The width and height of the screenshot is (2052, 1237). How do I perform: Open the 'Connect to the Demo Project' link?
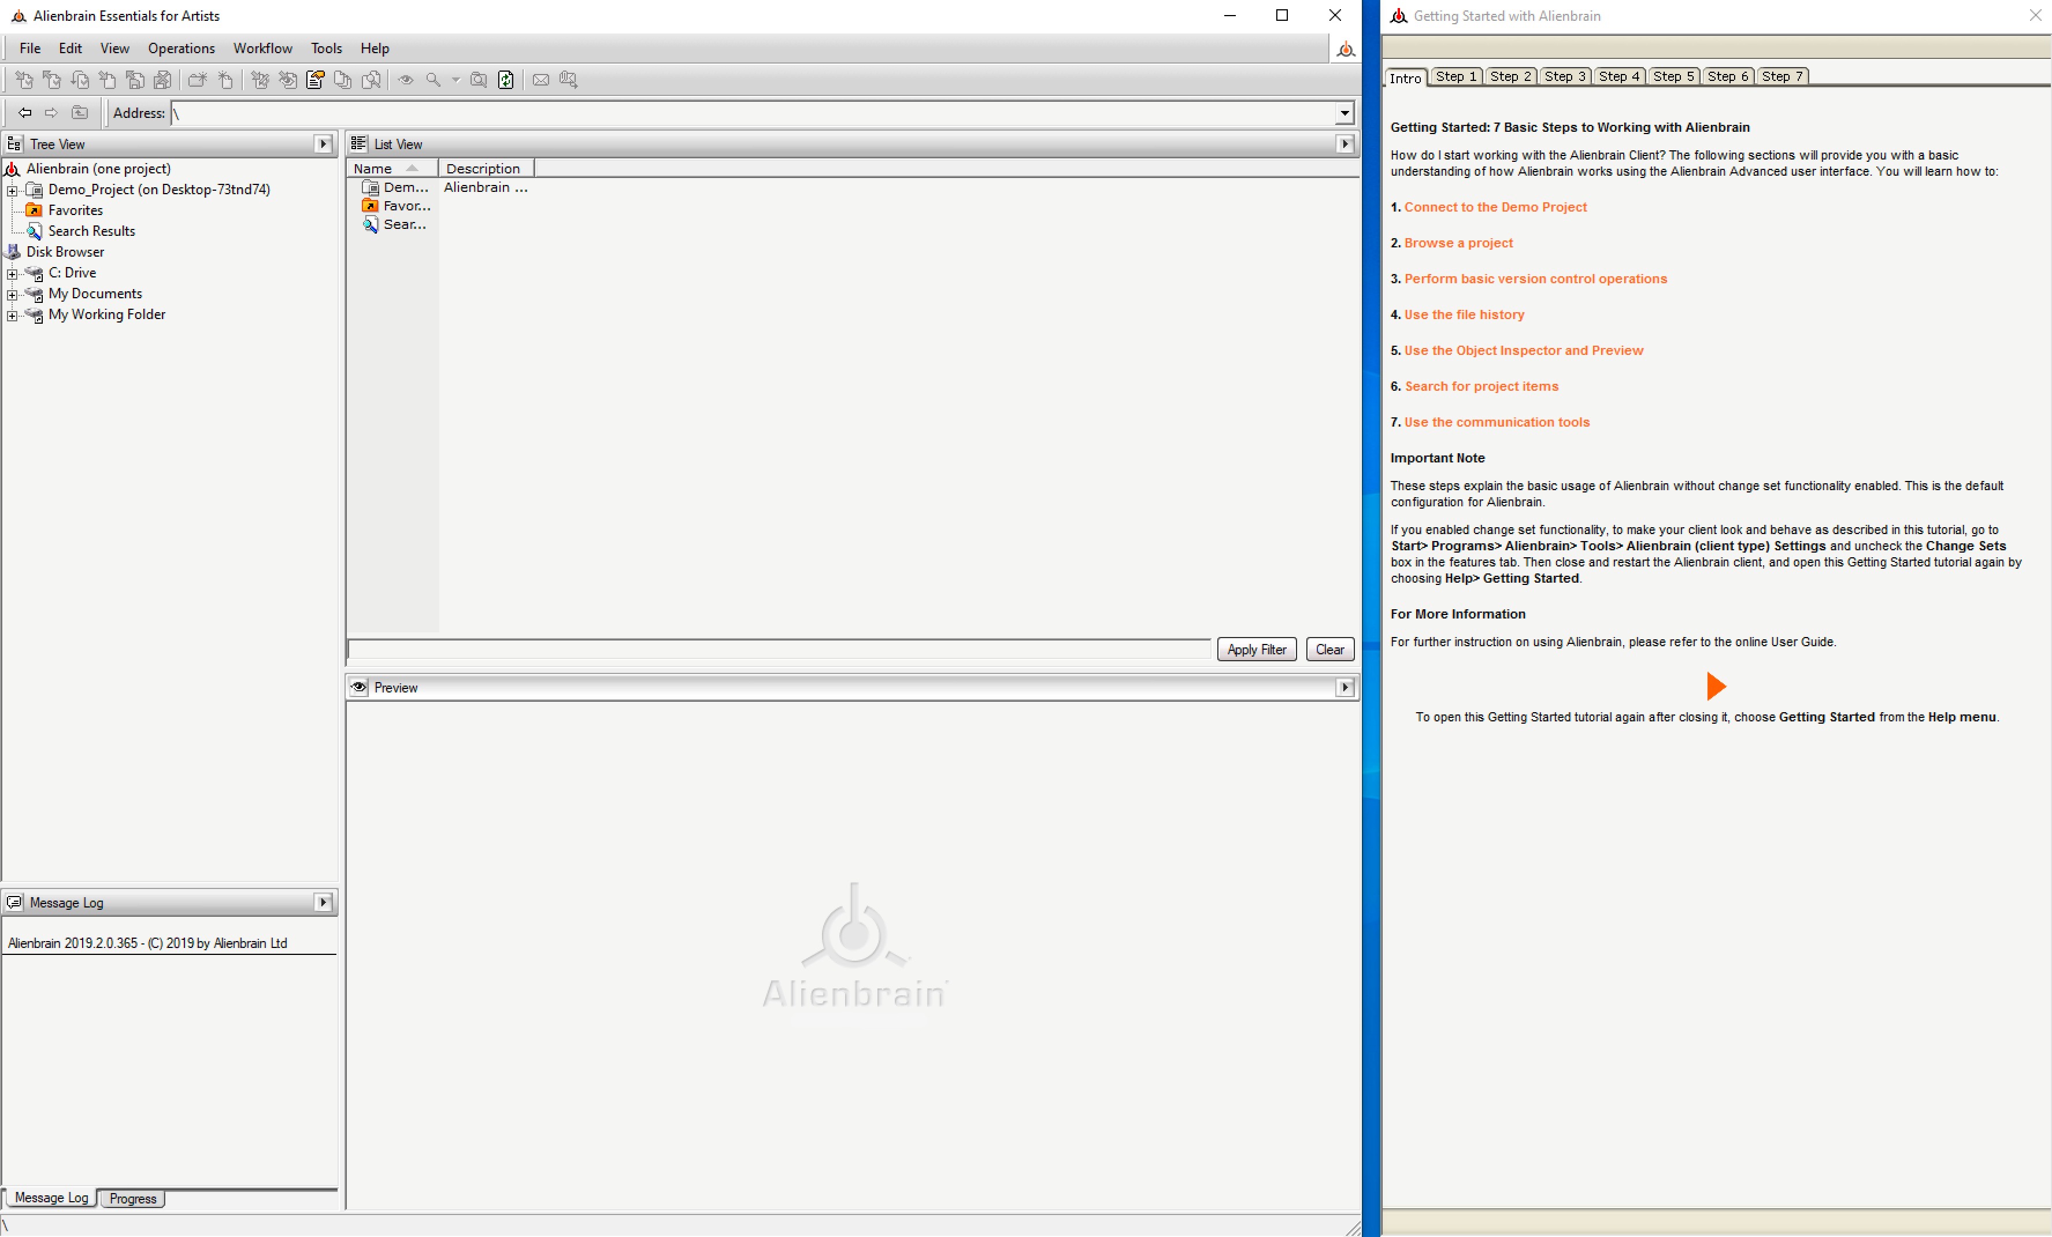[1495, 208]
